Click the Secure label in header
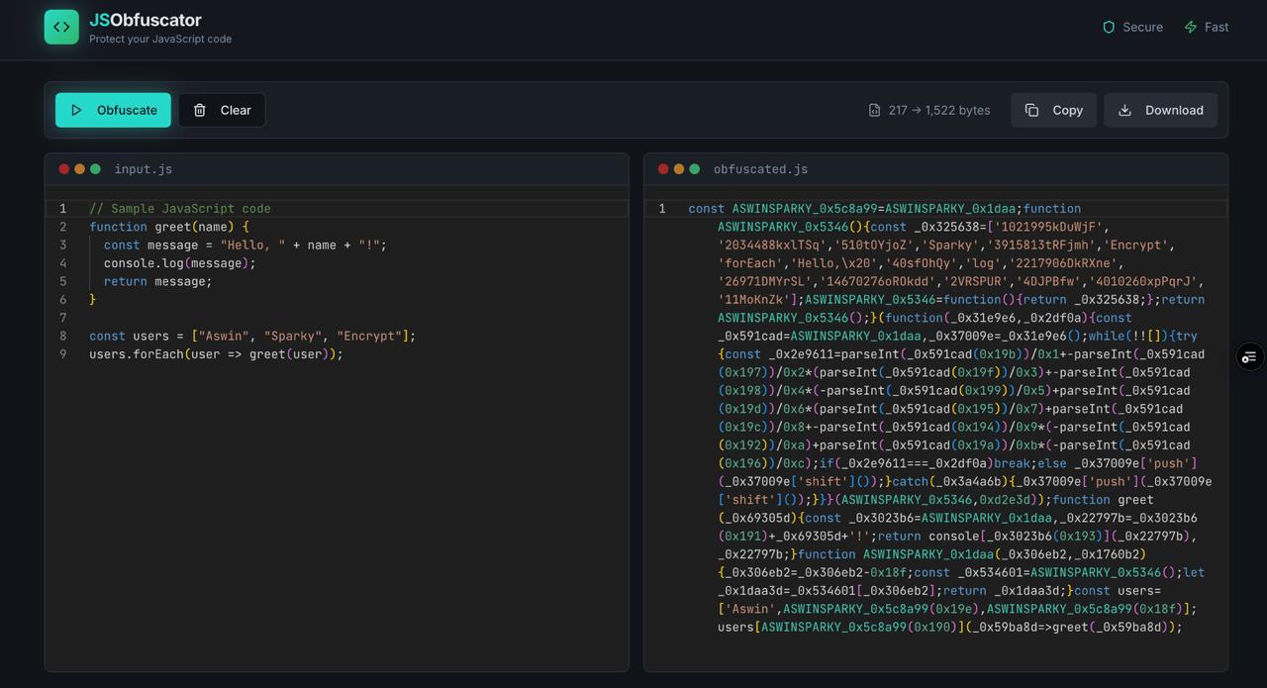The height and width of the screenshot is (688, 1267). click(1143, 27)
